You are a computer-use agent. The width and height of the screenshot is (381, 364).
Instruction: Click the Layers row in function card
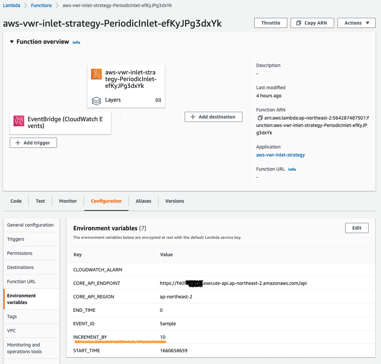click(x=126, y=100)
